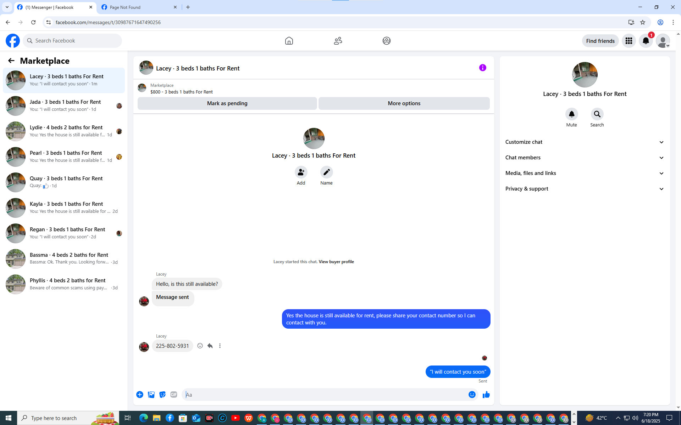Open Jada's 3 beds 1 baths chat

coord(64,106)
